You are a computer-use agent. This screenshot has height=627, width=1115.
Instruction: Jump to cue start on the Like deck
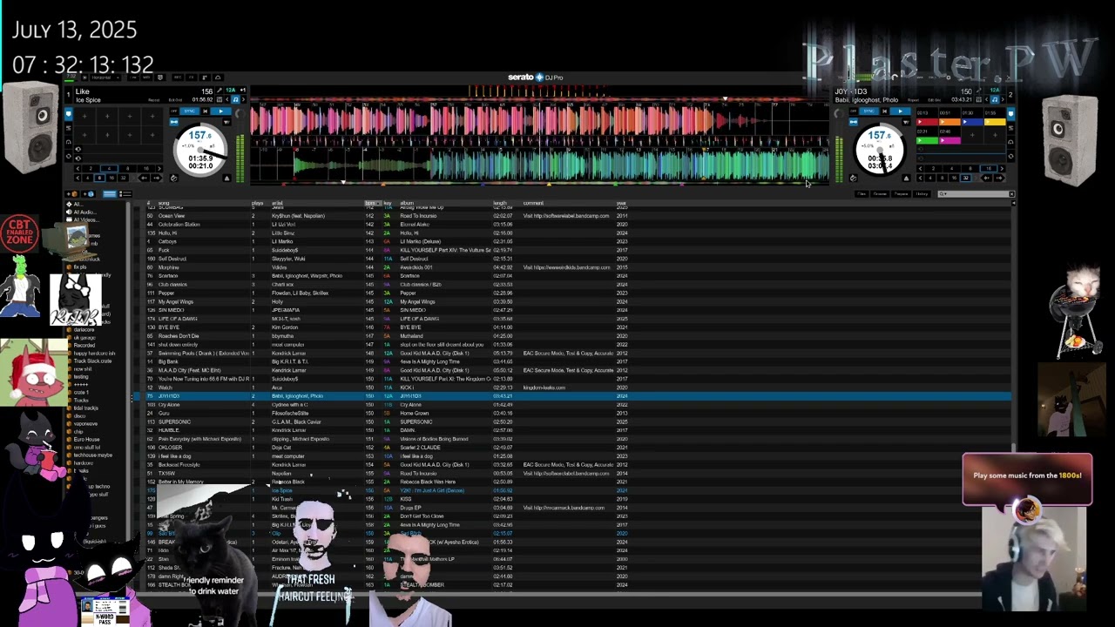tap(205, 111)
